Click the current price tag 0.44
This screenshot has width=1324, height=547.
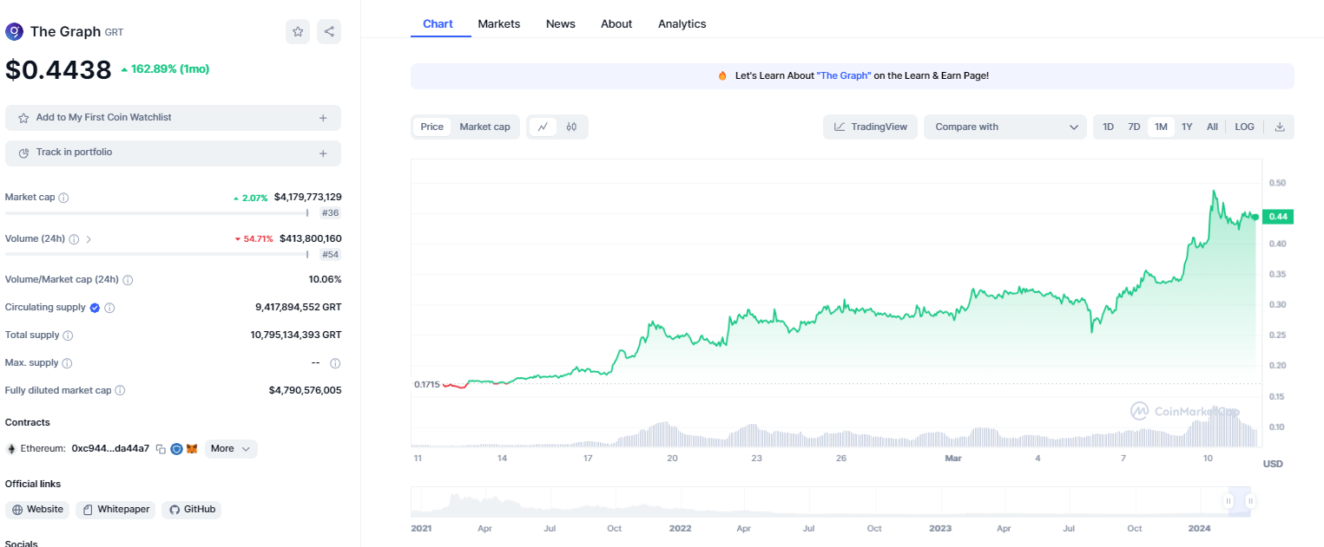pos(1278,217)
